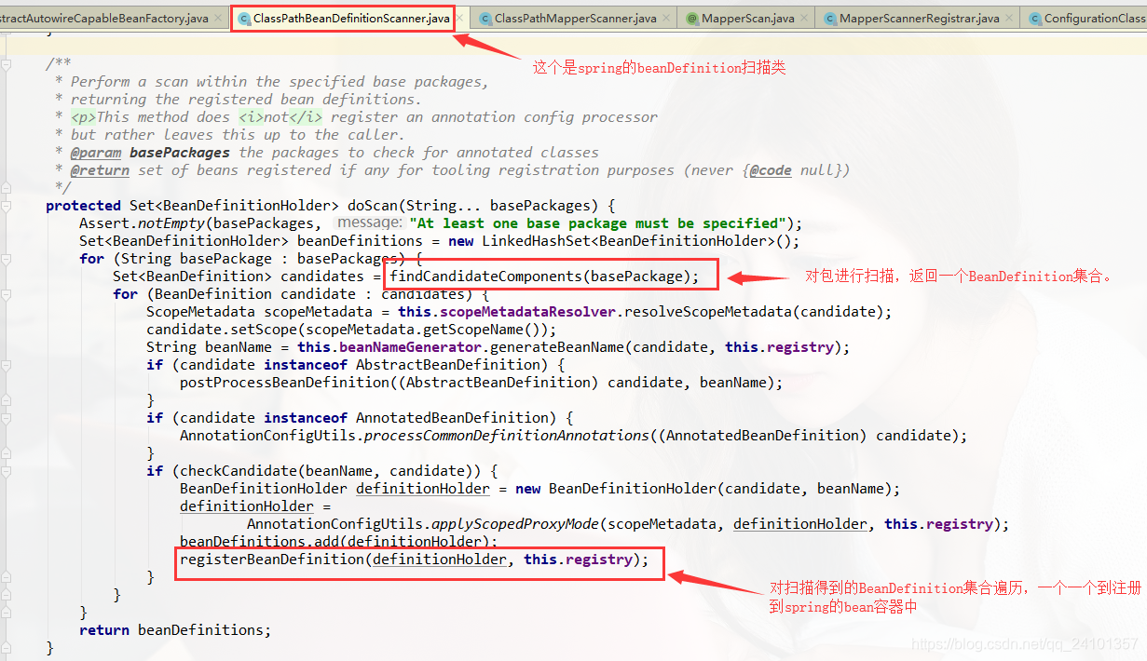Screen dimensions: 1147x661
Task: Close the MapperScan.java tab
Action: tap(804, 19)
